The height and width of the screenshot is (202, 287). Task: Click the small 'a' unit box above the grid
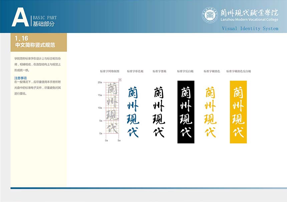click(x=120, y=80)
